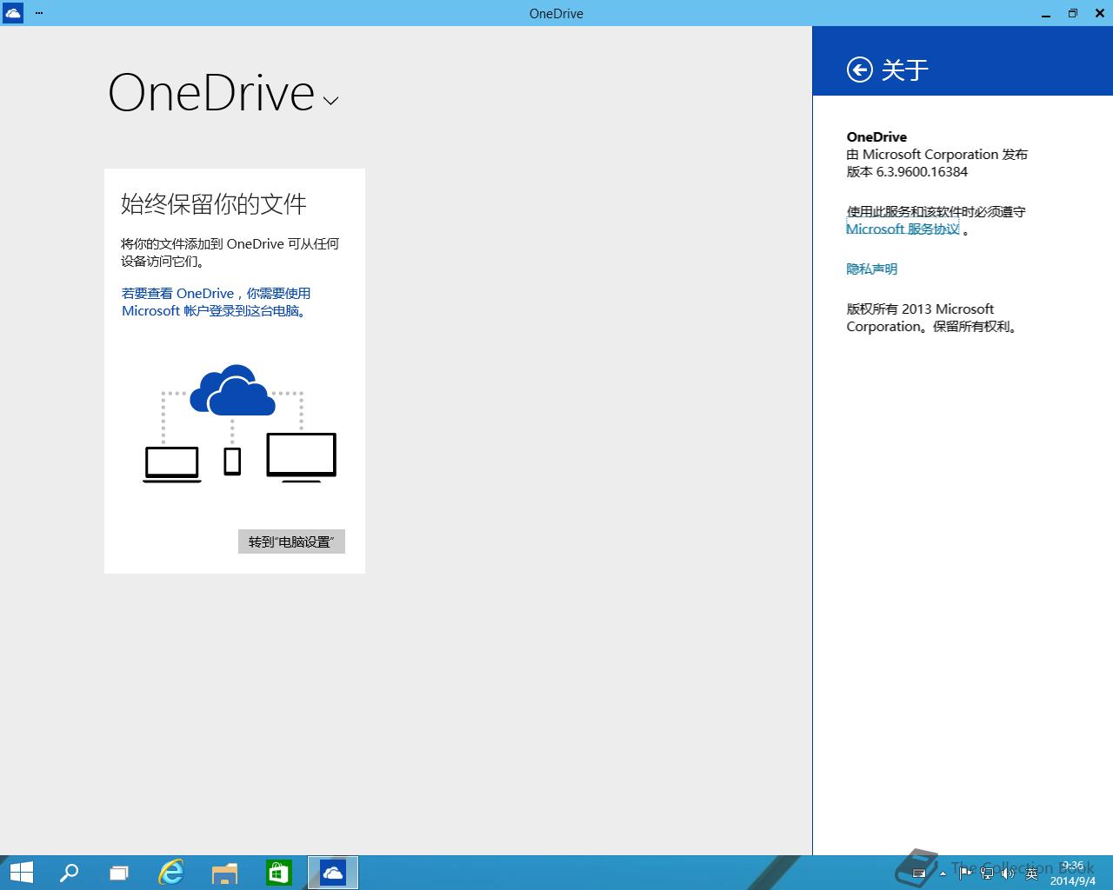Expand the OneDrive title dropdown chevron

pos(330,101)
